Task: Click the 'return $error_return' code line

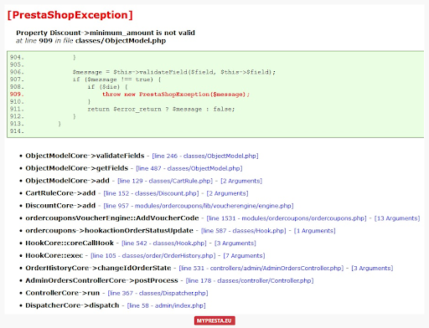Action: click(x=161, y=109)
